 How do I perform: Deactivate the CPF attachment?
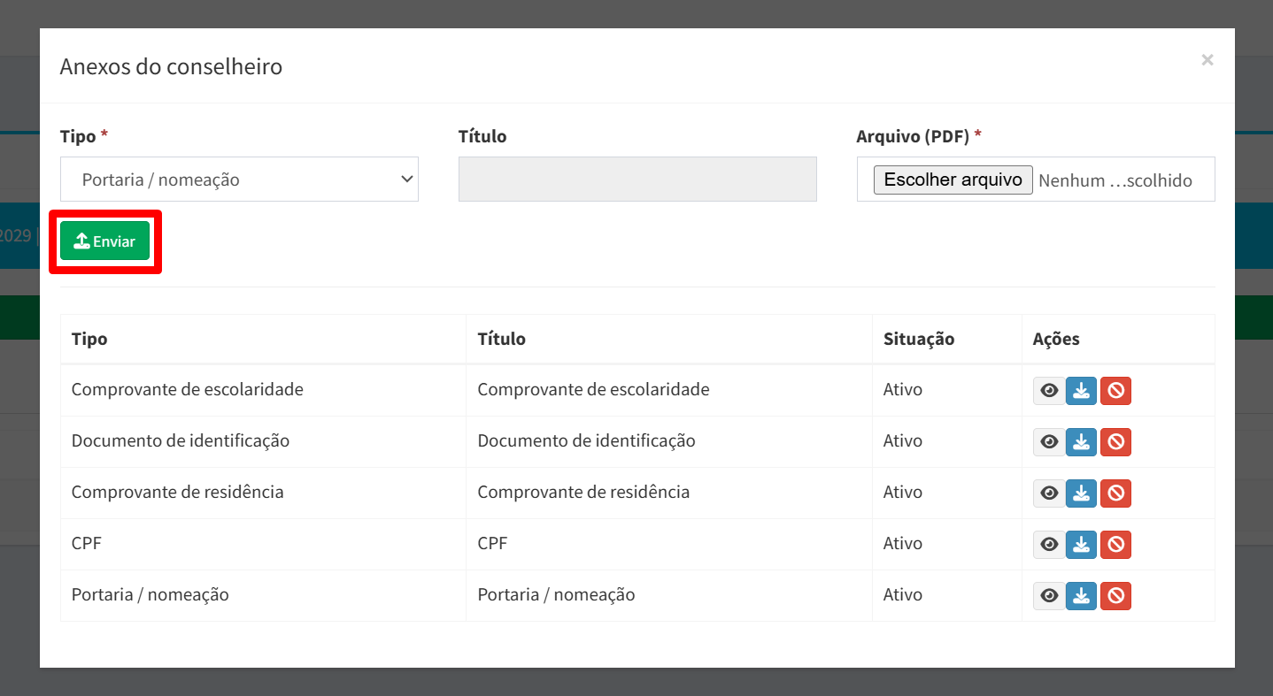point(1115,545)
